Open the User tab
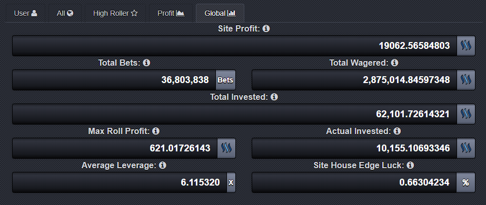The image size is (486, 205). [26, 13]
